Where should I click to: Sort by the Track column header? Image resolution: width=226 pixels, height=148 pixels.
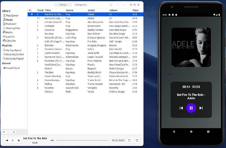point(40,10)
